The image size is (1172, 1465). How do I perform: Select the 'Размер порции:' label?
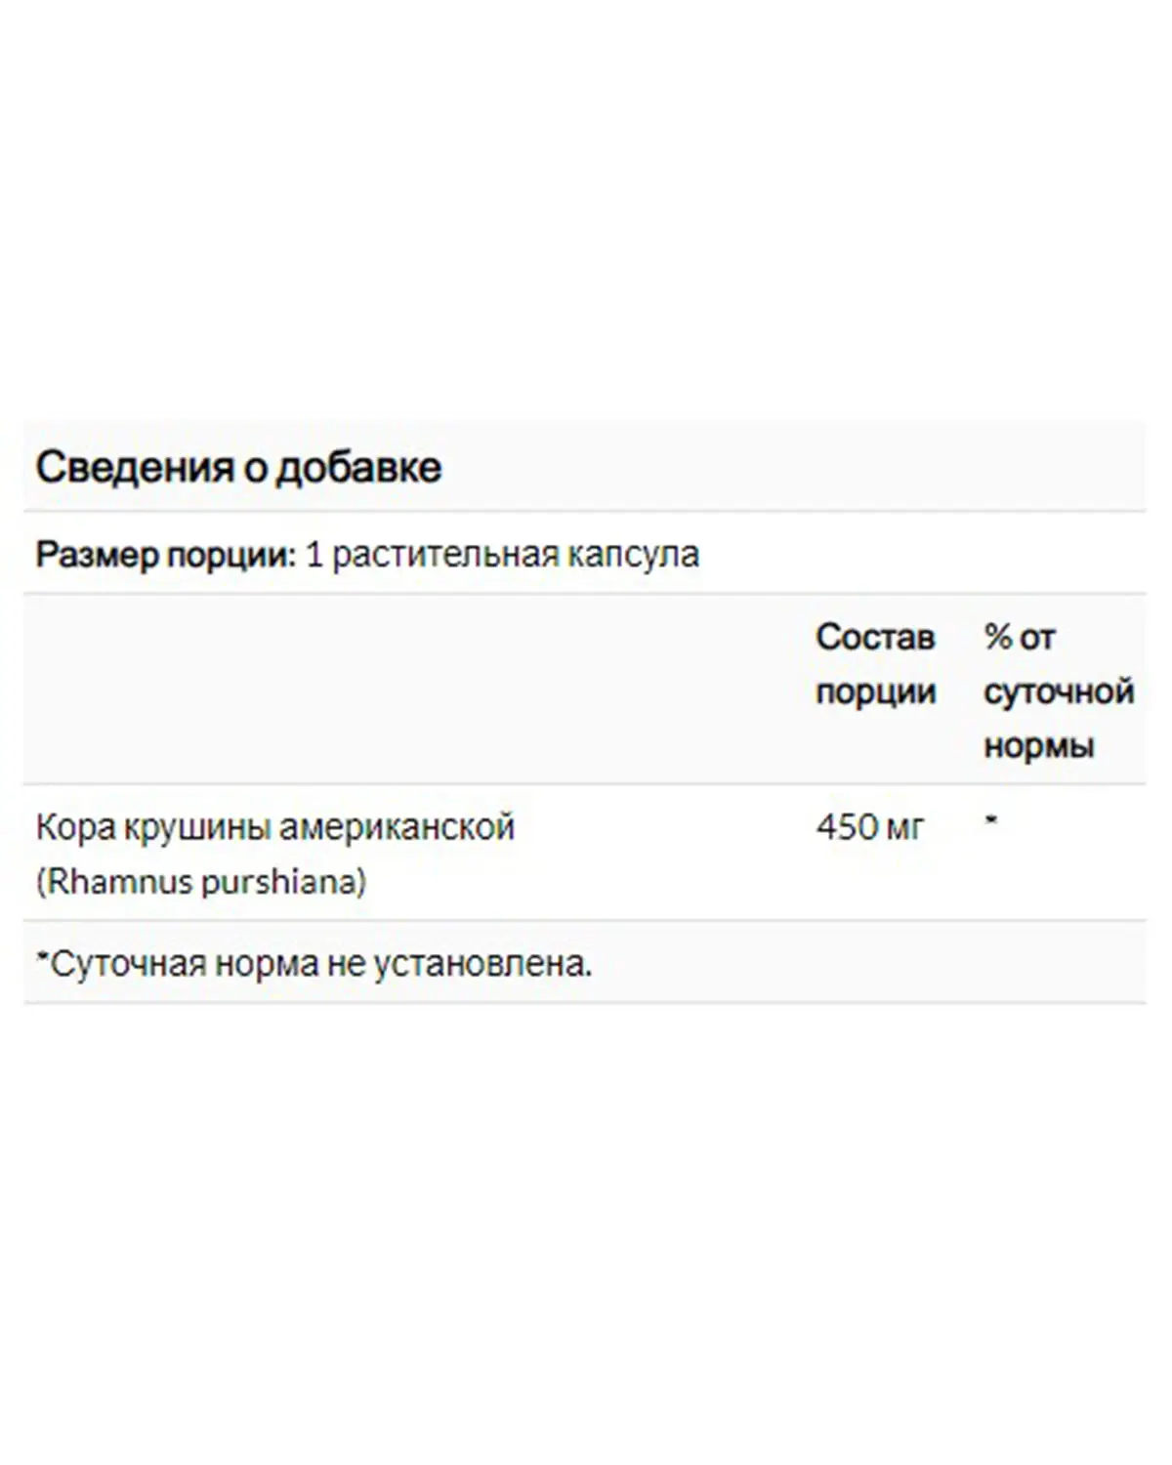pos(165,555)
